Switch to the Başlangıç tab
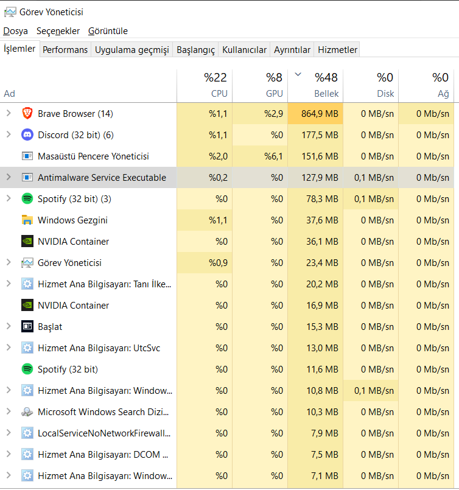This screenshot has width=459, height=490. 195,50
